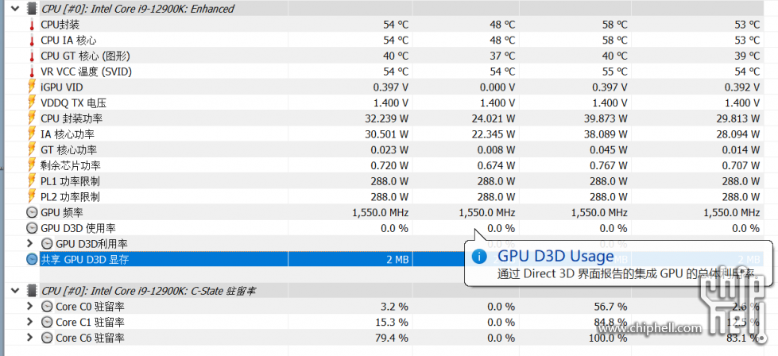778x356 pixels.
Task: Select the GPU D3D 使用率 label
Action: [x=79, y=228]
